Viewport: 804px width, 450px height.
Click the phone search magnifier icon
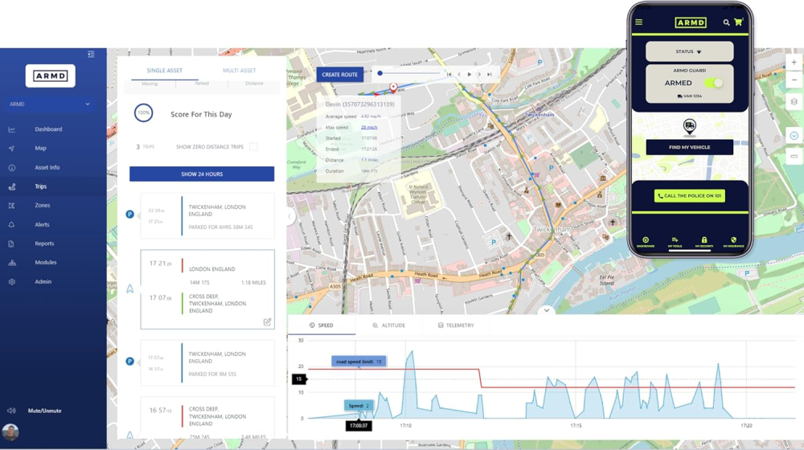tap(726, 22)
